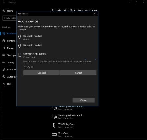Click the Devices heading in the sidebar

pos(6,27)
